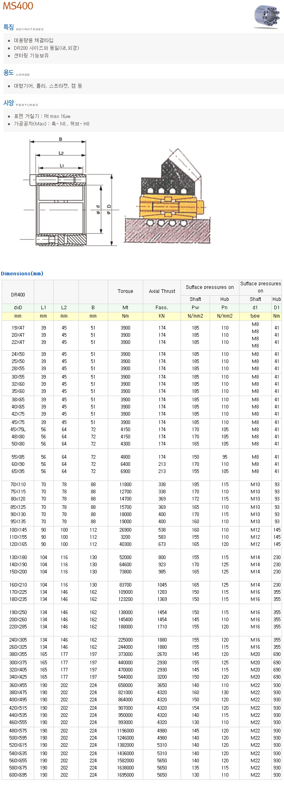Click torque value 26900
The height and width of the screenshot is (785, 284).
(125, 530)
